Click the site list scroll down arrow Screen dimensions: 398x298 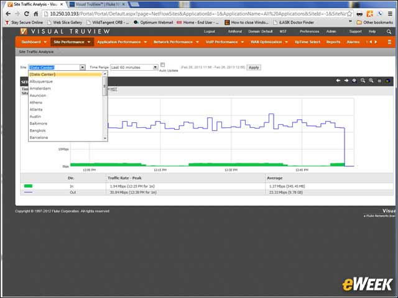tap(105, 138)
